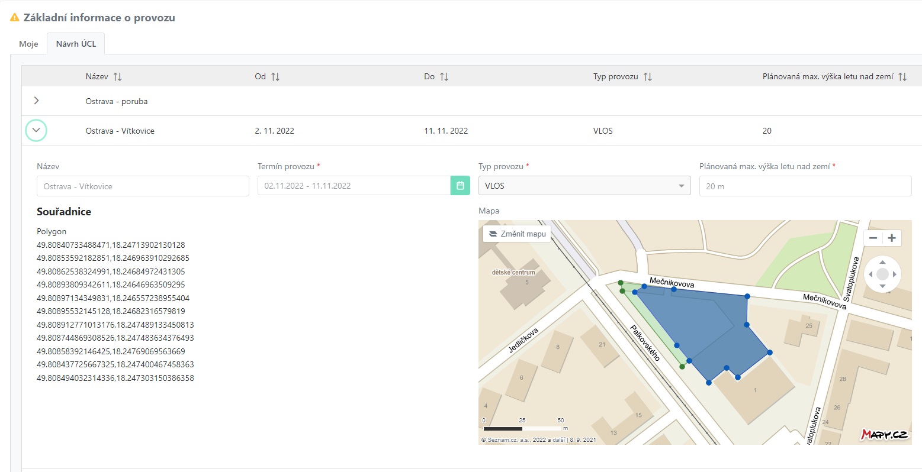Zoom in the map with plus
This screenshot has height=472, width=922.
(x=892, y=238)
